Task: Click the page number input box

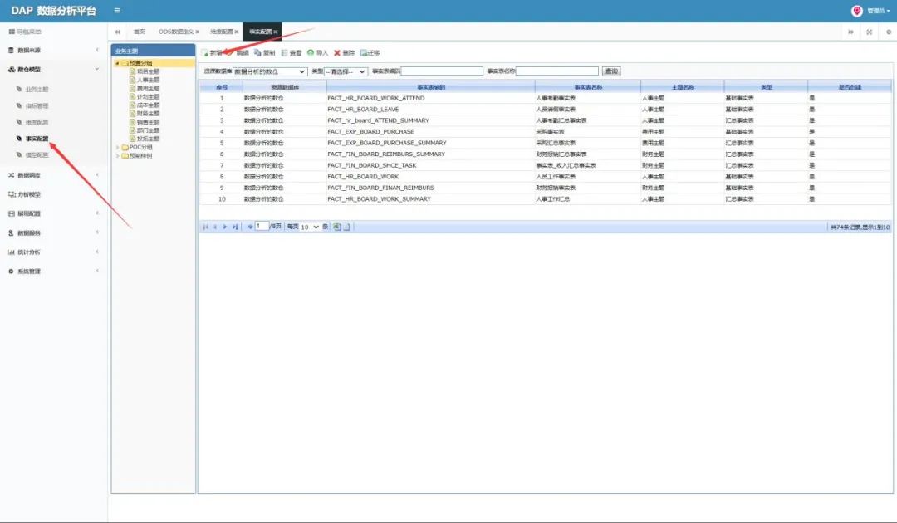Action: [262, 227]
